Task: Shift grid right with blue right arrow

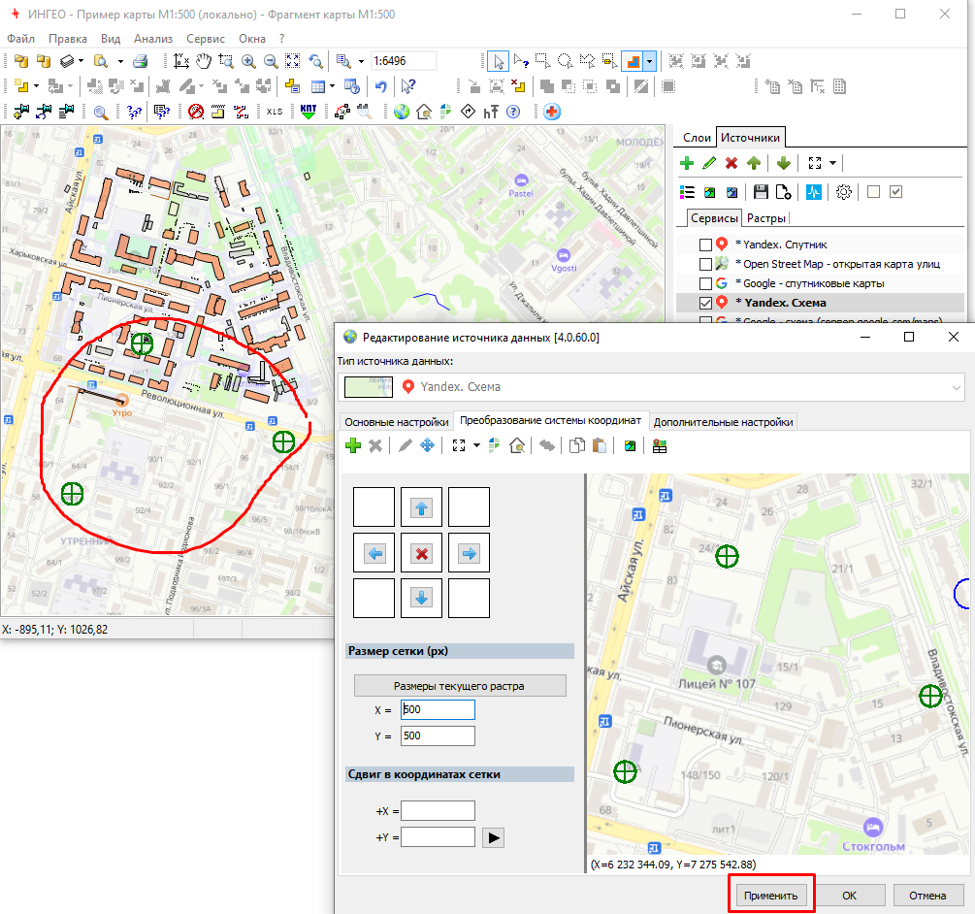Action: [469, 553]
